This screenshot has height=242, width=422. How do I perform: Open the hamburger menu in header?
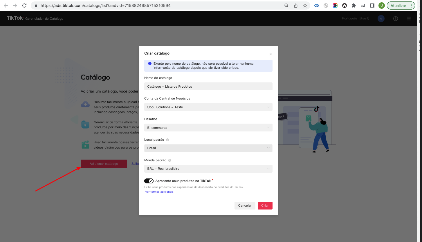coord(409,19)
